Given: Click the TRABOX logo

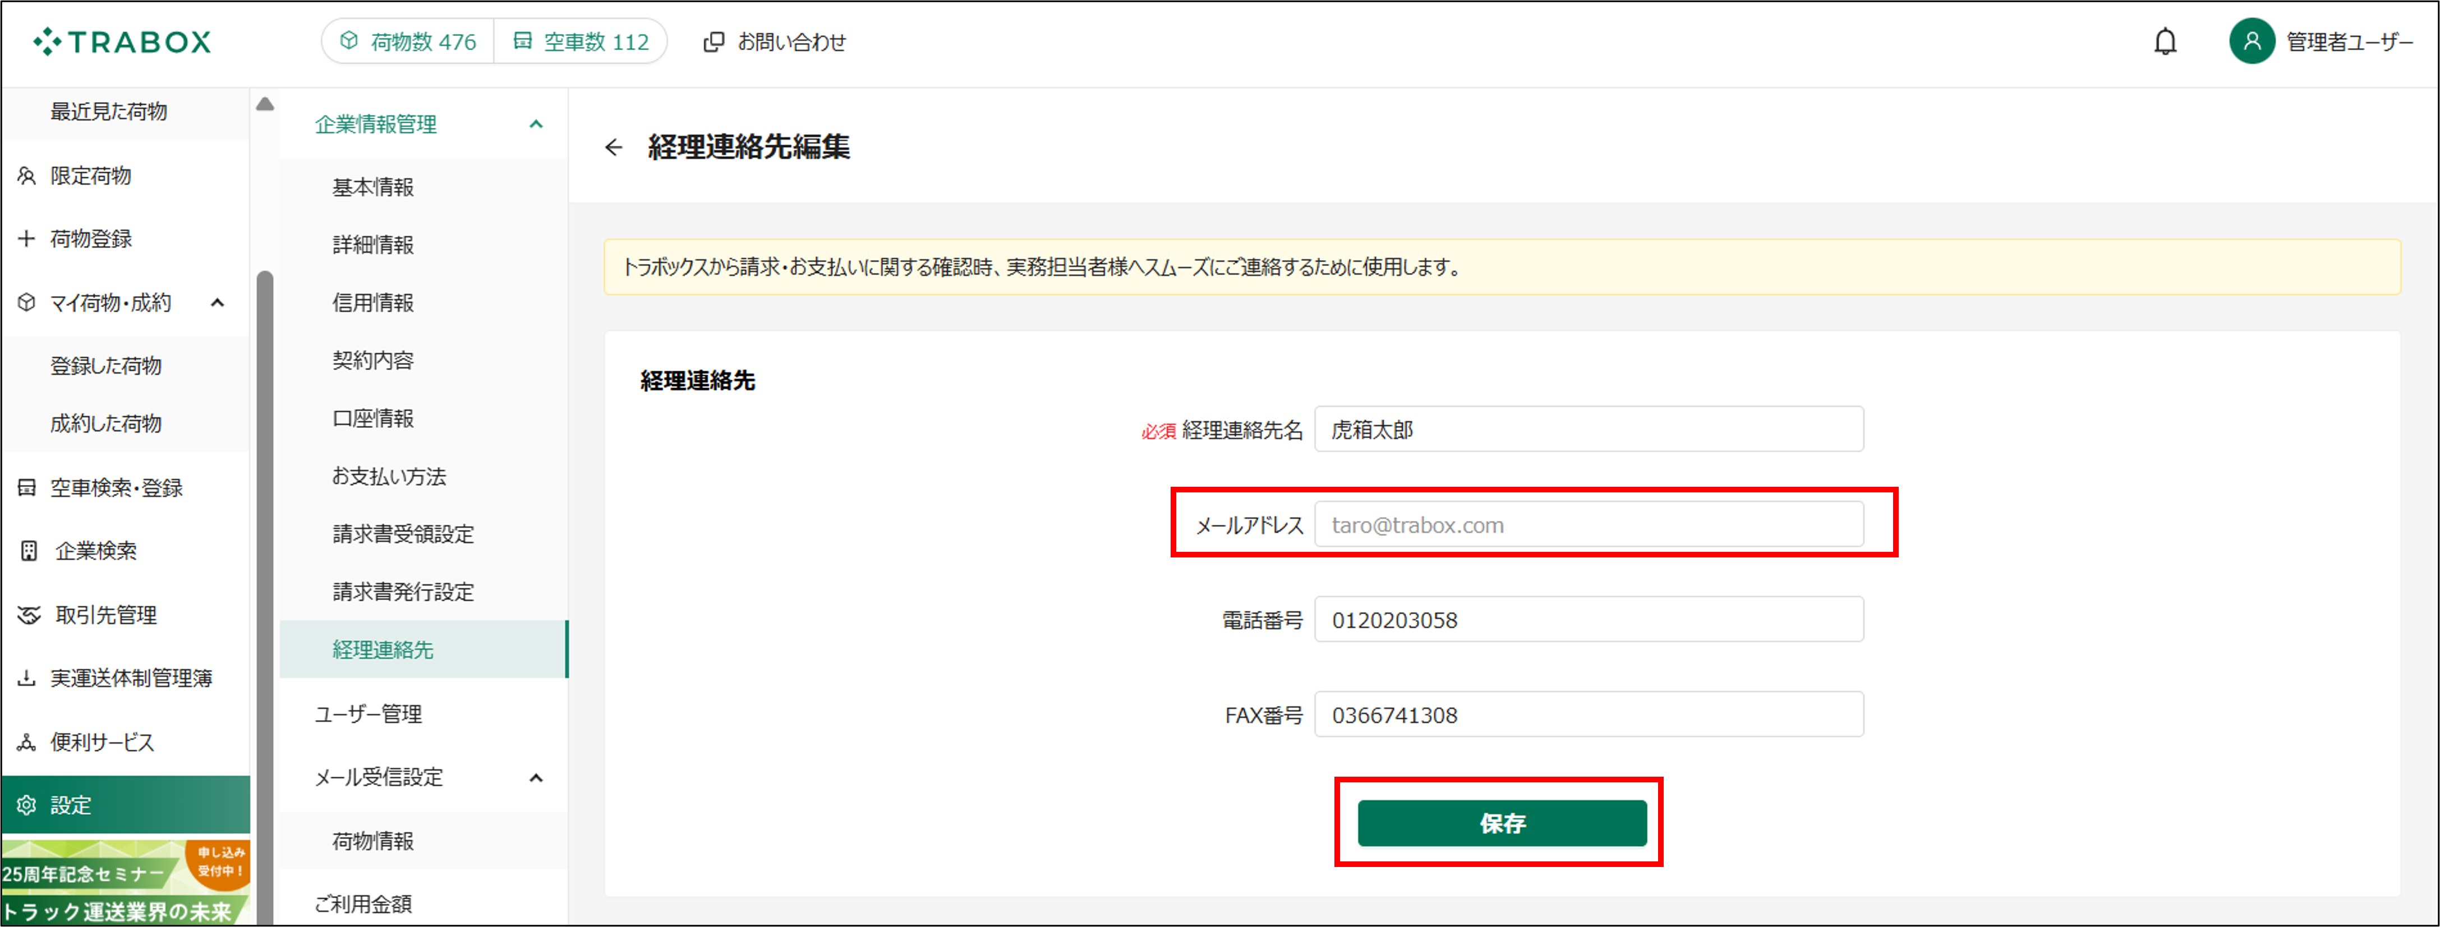Looking at the screenshot, I should point(122,41).
